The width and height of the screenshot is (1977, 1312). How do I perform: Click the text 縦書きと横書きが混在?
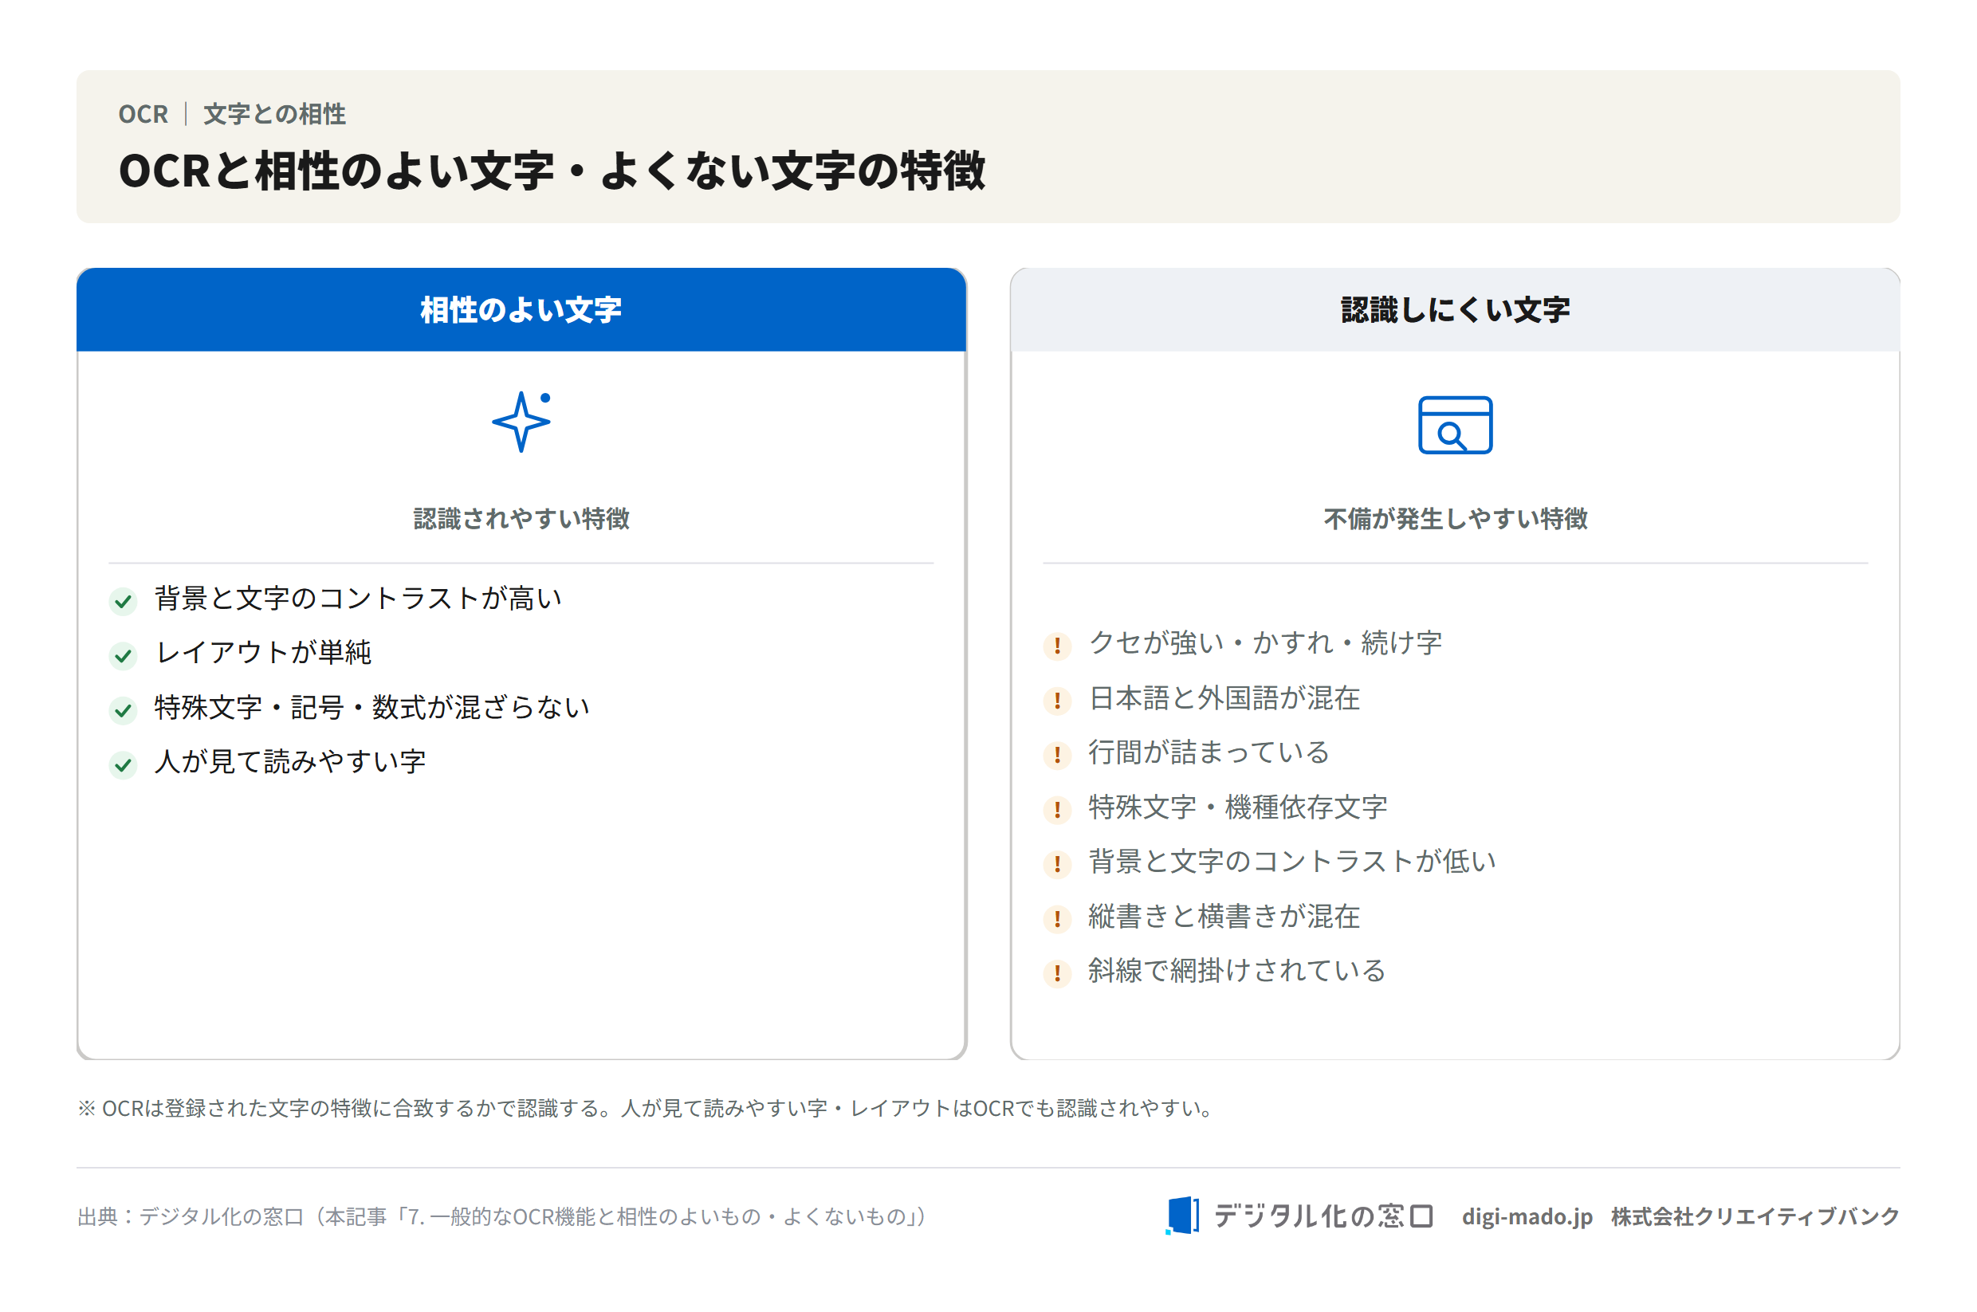(x=1224, y=916)
